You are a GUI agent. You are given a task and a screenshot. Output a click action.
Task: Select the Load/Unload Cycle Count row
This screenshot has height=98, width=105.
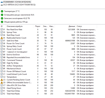tap(48, 74)
